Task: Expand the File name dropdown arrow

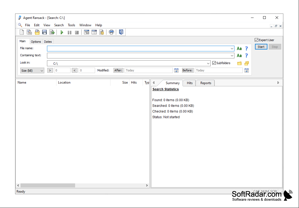Action: (x=232, y=48)
